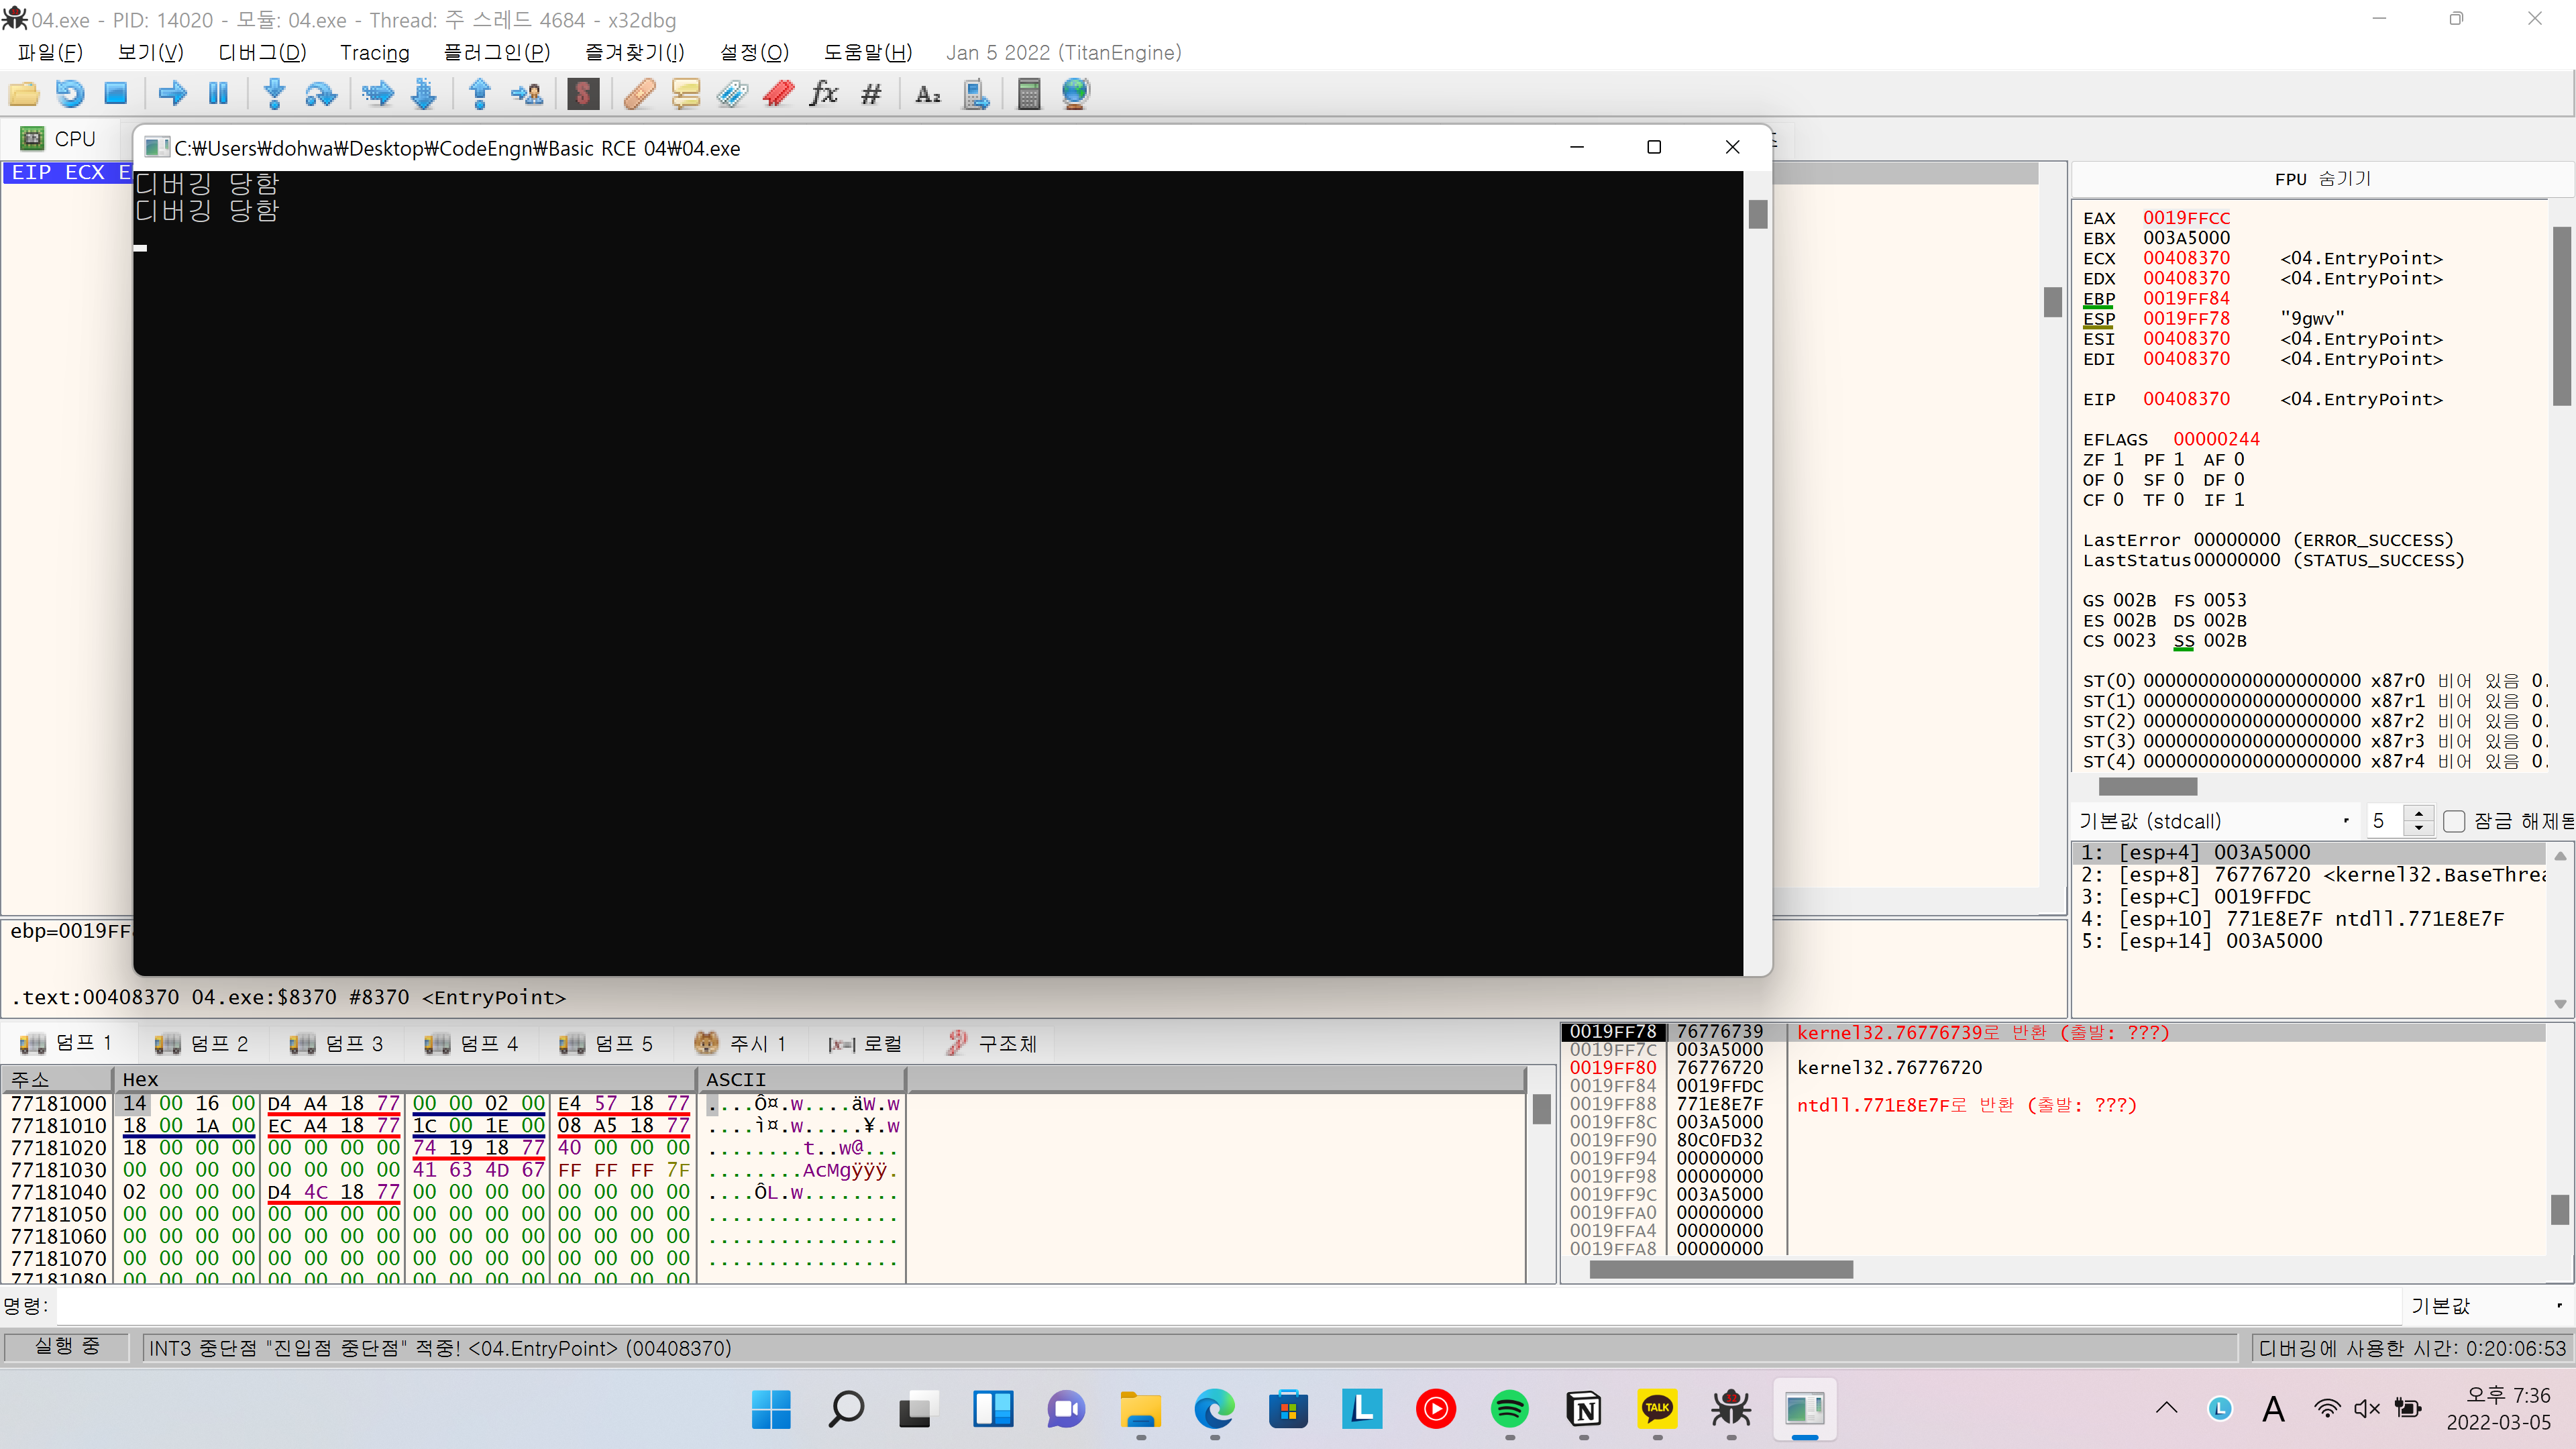The image size is (2576, 1449).
Task: Click the EFLAGS value 00000244
Action: (2216, 439)
